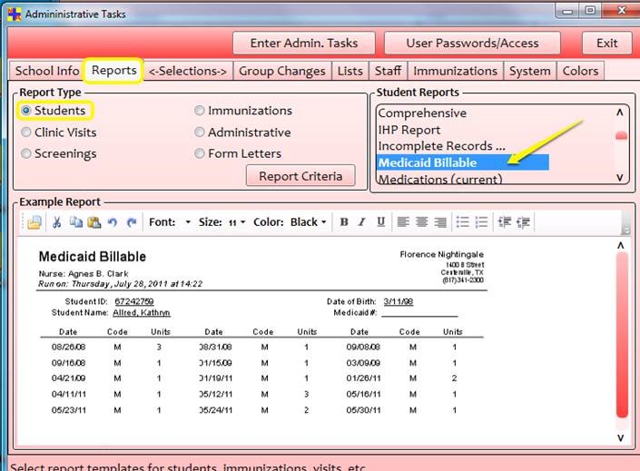Open the System tab
640x471 pixels.
(x=530, y=71)
